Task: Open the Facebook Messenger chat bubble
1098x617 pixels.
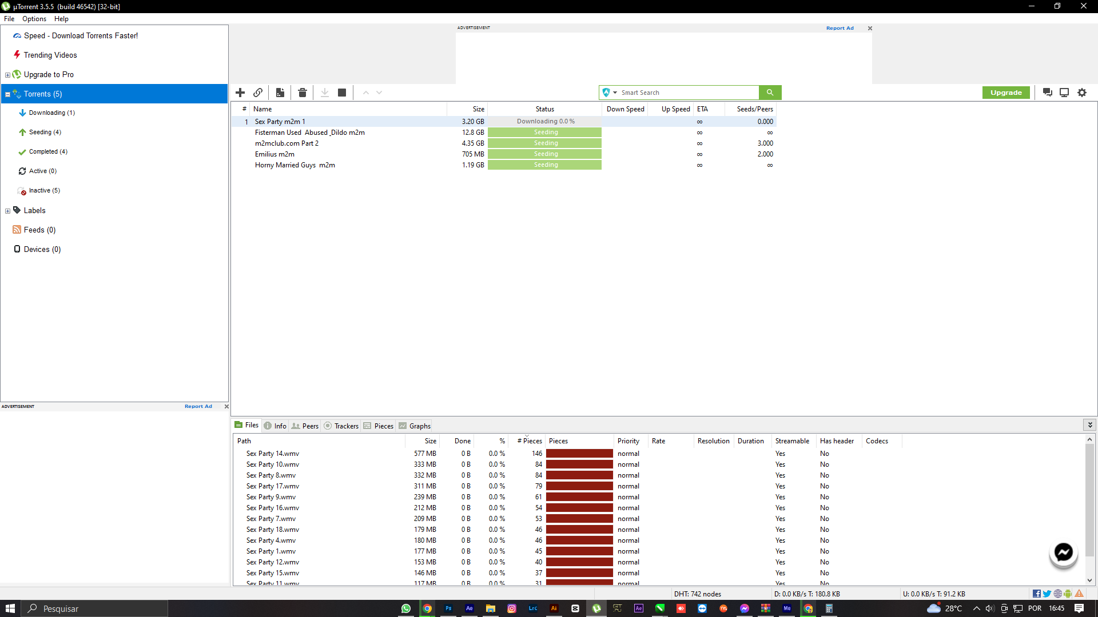Action: click(1064, 552)
